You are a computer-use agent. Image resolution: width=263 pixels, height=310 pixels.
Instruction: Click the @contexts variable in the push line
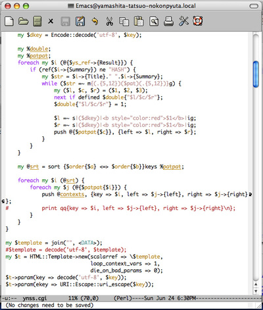pos(71,195)
